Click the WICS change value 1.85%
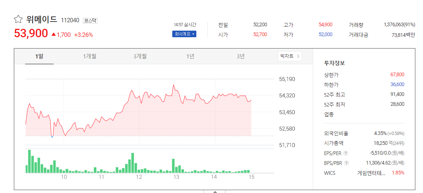This screenshot has height=193, width=423. 398,173
